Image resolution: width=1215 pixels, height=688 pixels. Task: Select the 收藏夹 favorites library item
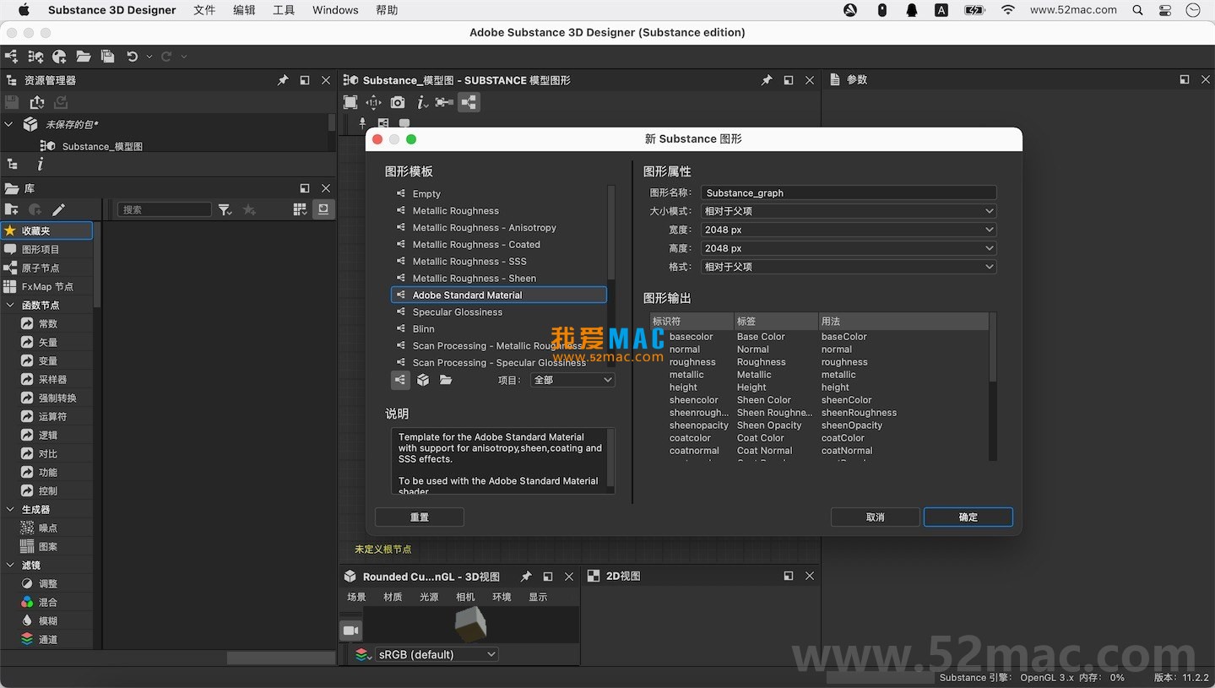click(46, 230)
